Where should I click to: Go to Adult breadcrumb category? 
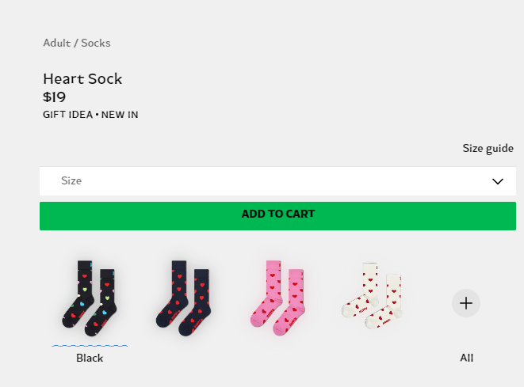[x=57, y=43]
